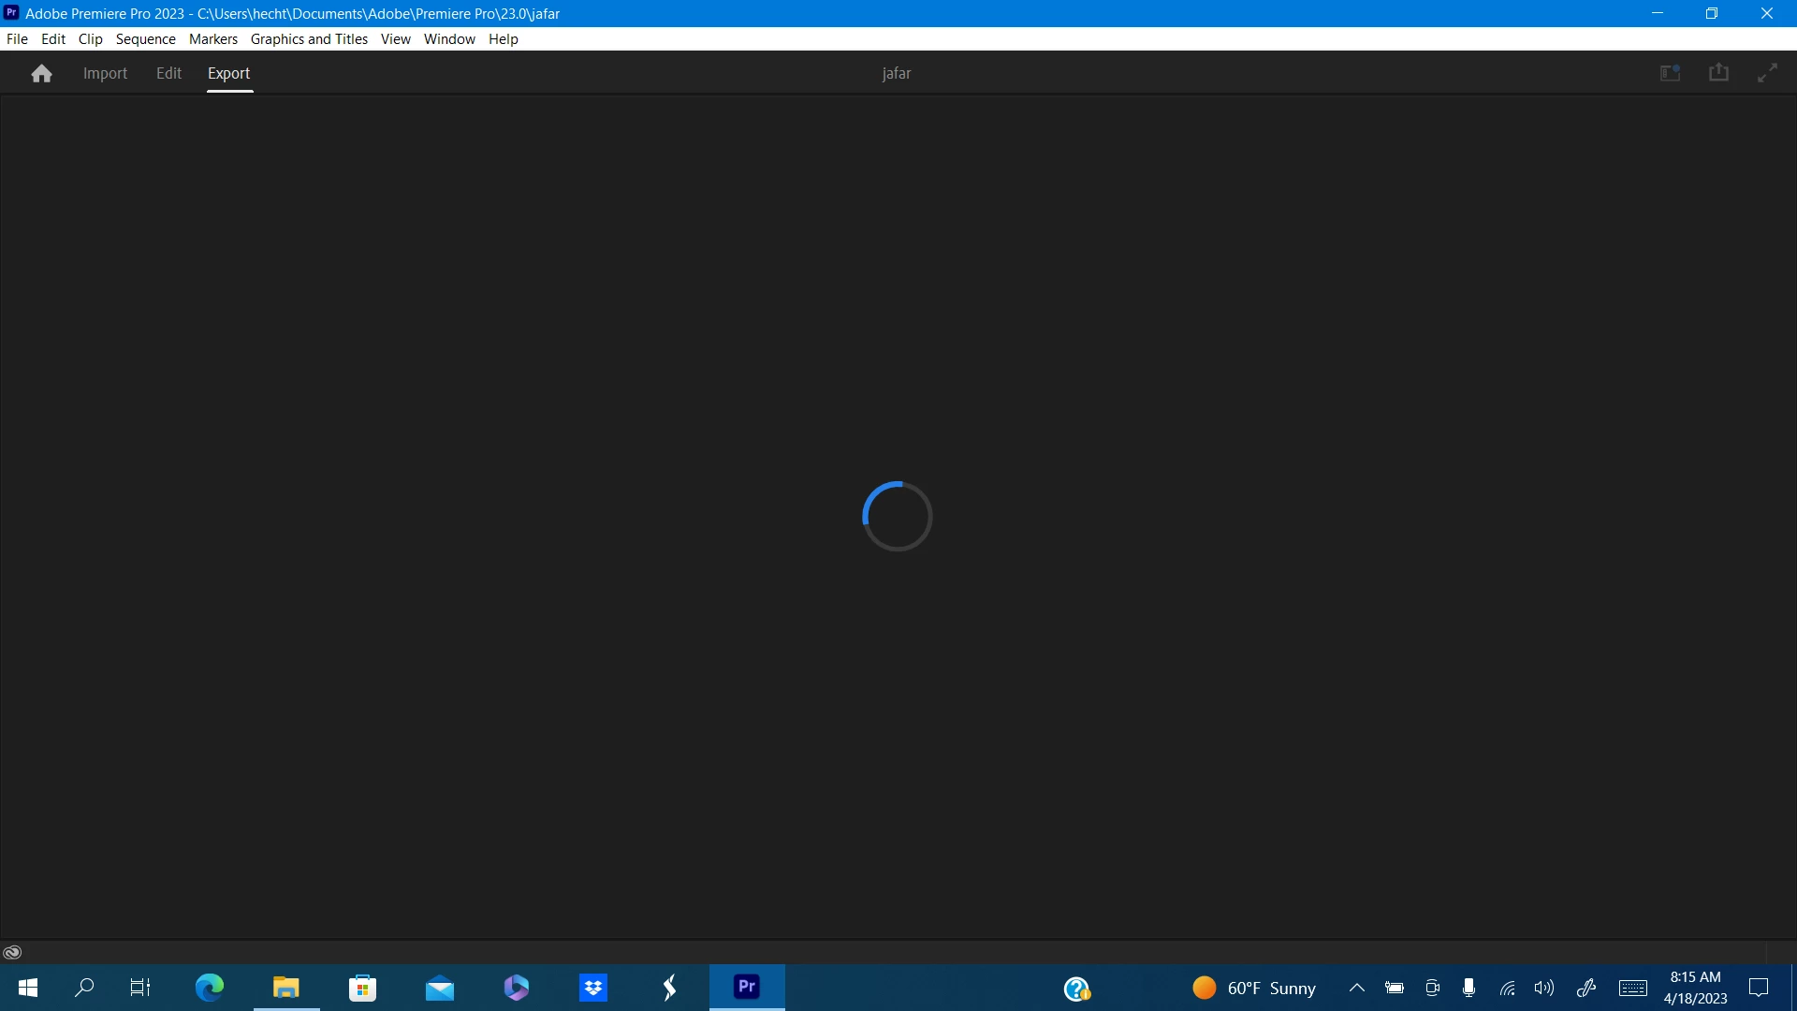1797x1011 pixels.
Task: Open Dropbox from the taskbar
Action: tap(593, 988)
